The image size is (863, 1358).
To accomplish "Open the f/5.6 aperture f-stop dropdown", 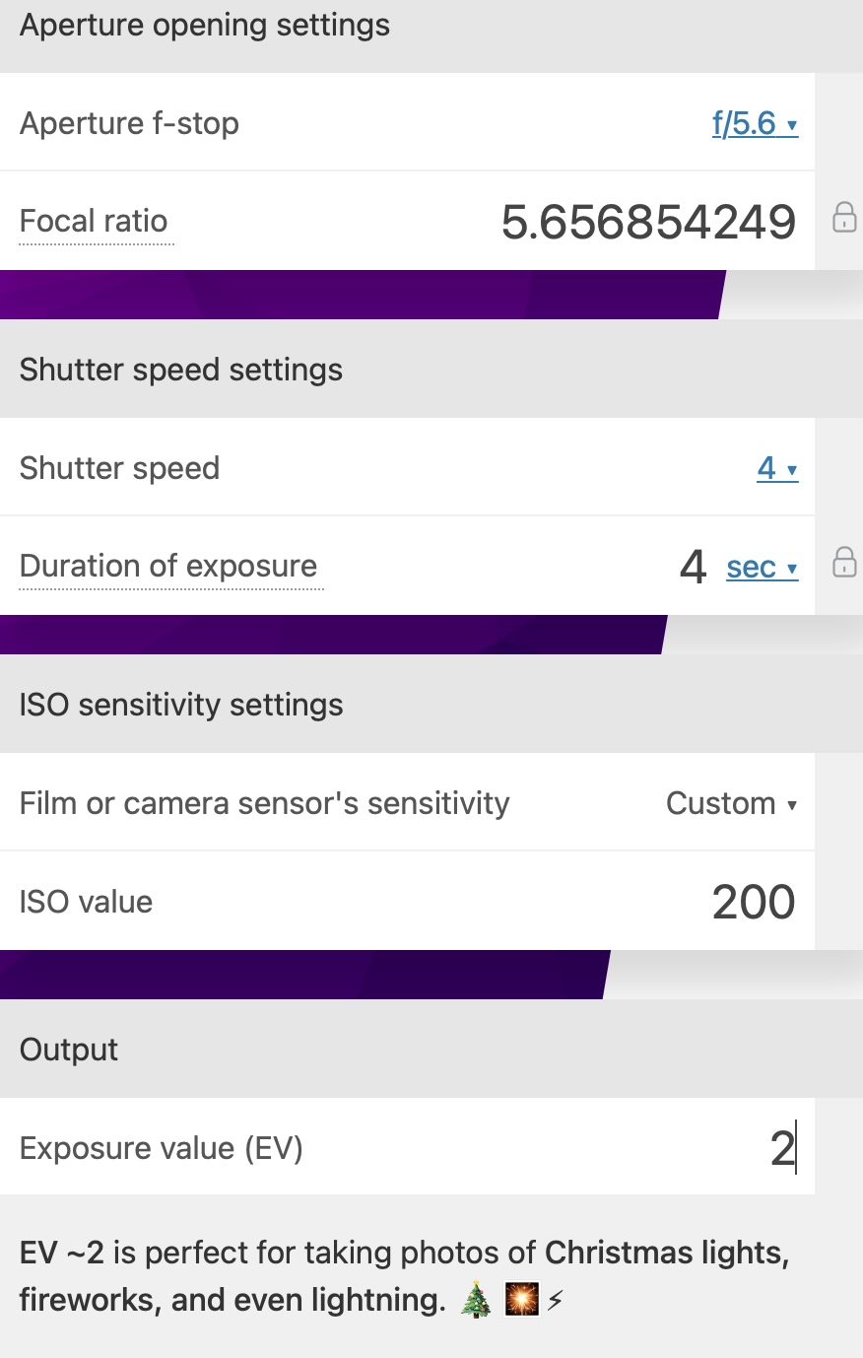I will (x=754, y=123).
